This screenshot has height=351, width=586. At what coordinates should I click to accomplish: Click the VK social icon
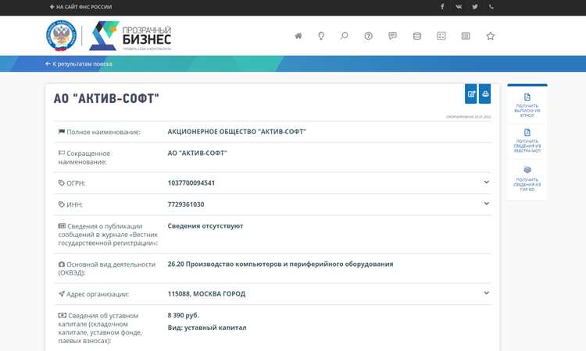[459, 7]
